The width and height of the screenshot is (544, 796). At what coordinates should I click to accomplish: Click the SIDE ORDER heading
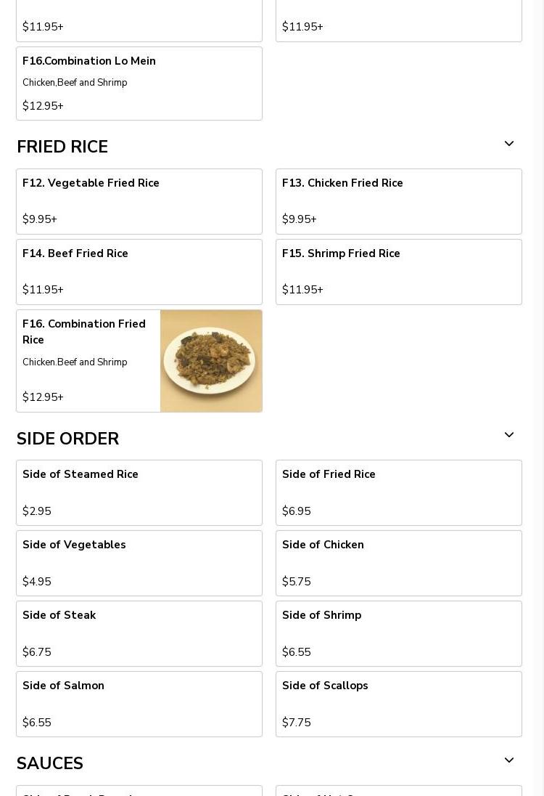[67, 439]
